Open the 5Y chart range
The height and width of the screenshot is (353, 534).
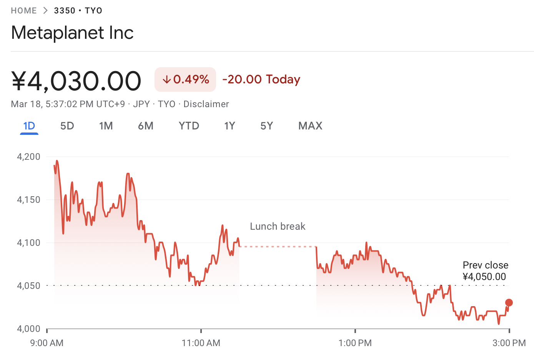point(266,126)
